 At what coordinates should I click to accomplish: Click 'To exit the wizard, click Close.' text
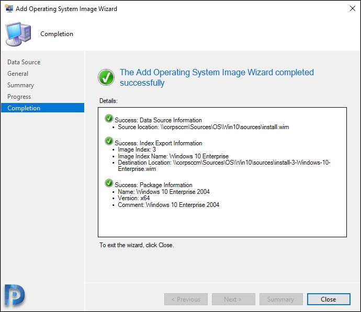(137, 245)
